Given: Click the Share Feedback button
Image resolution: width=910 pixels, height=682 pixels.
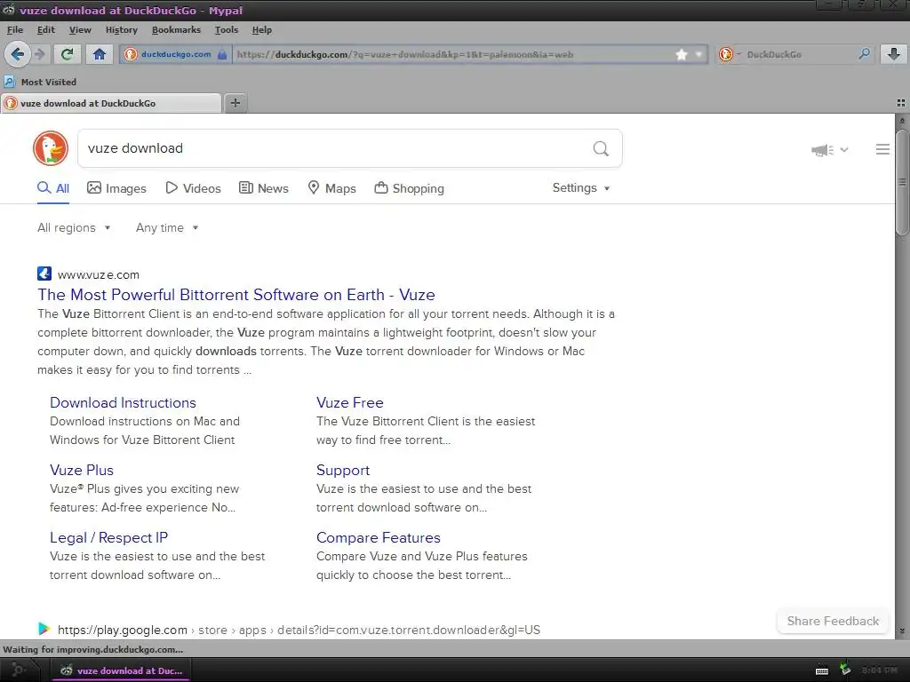Looking at the screenshot, I should (x=833, y=621).
